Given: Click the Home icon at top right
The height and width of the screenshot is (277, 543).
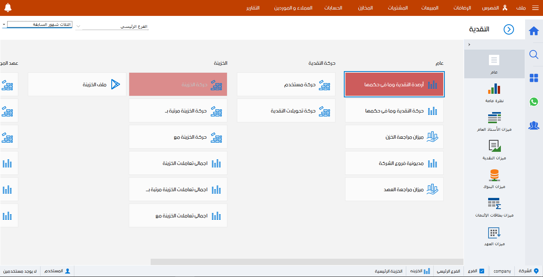Looking at the screenshot, I should tap(534, 30).
